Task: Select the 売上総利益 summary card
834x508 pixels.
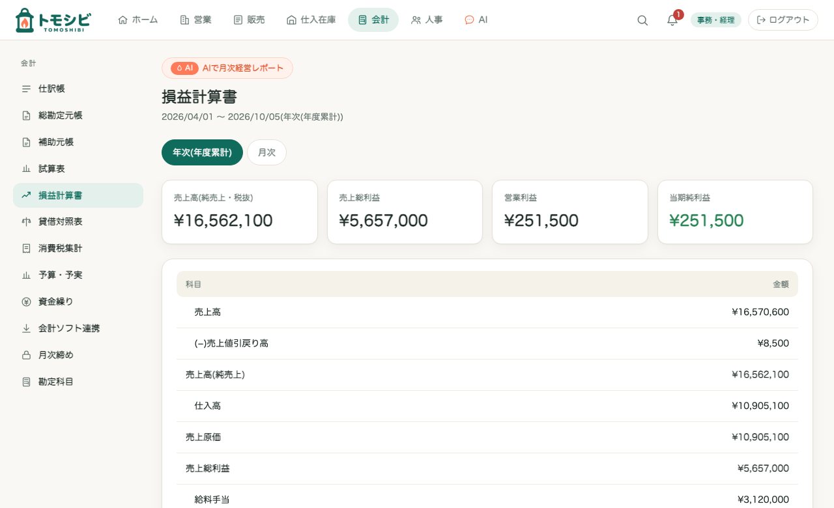Action: tap(405, 212)
